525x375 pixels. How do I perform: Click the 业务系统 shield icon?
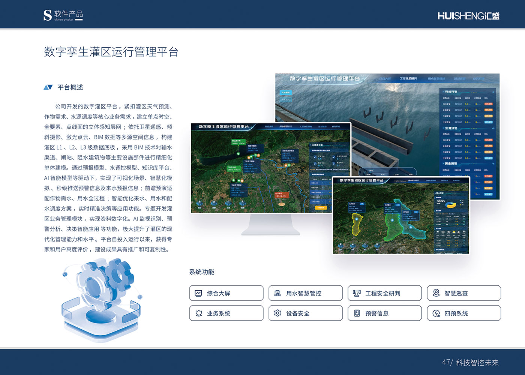point(198,313)
